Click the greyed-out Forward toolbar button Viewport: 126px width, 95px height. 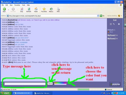coord(13,10)
